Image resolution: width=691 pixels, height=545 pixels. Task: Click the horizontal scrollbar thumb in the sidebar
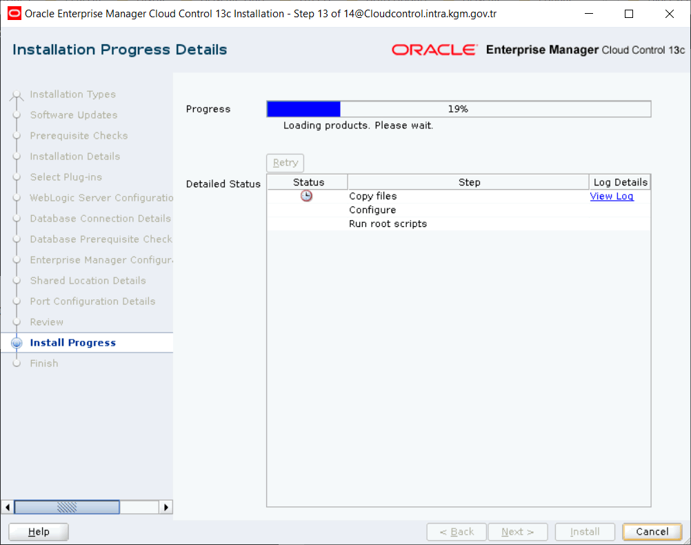(67, 507)
